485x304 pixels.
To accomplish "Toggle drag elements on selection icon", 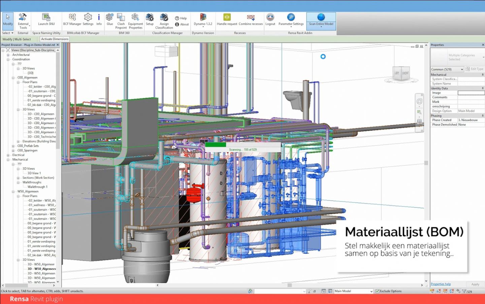I will click(x=458, y=291).
